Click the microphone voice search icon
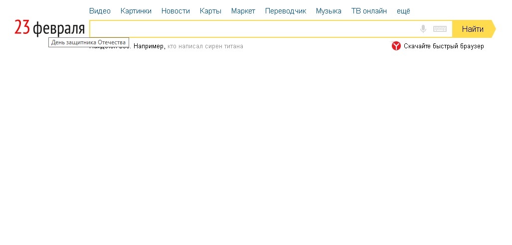 423,29
